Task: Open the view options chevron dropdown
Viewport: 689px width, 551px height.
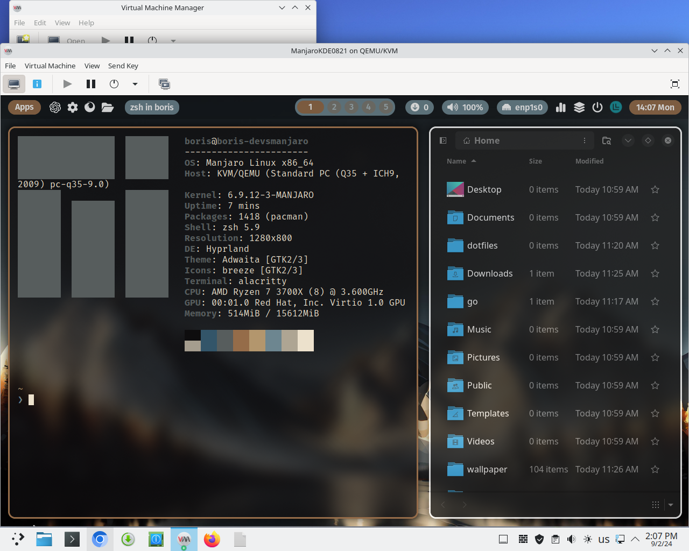Action: coord(628,140)
